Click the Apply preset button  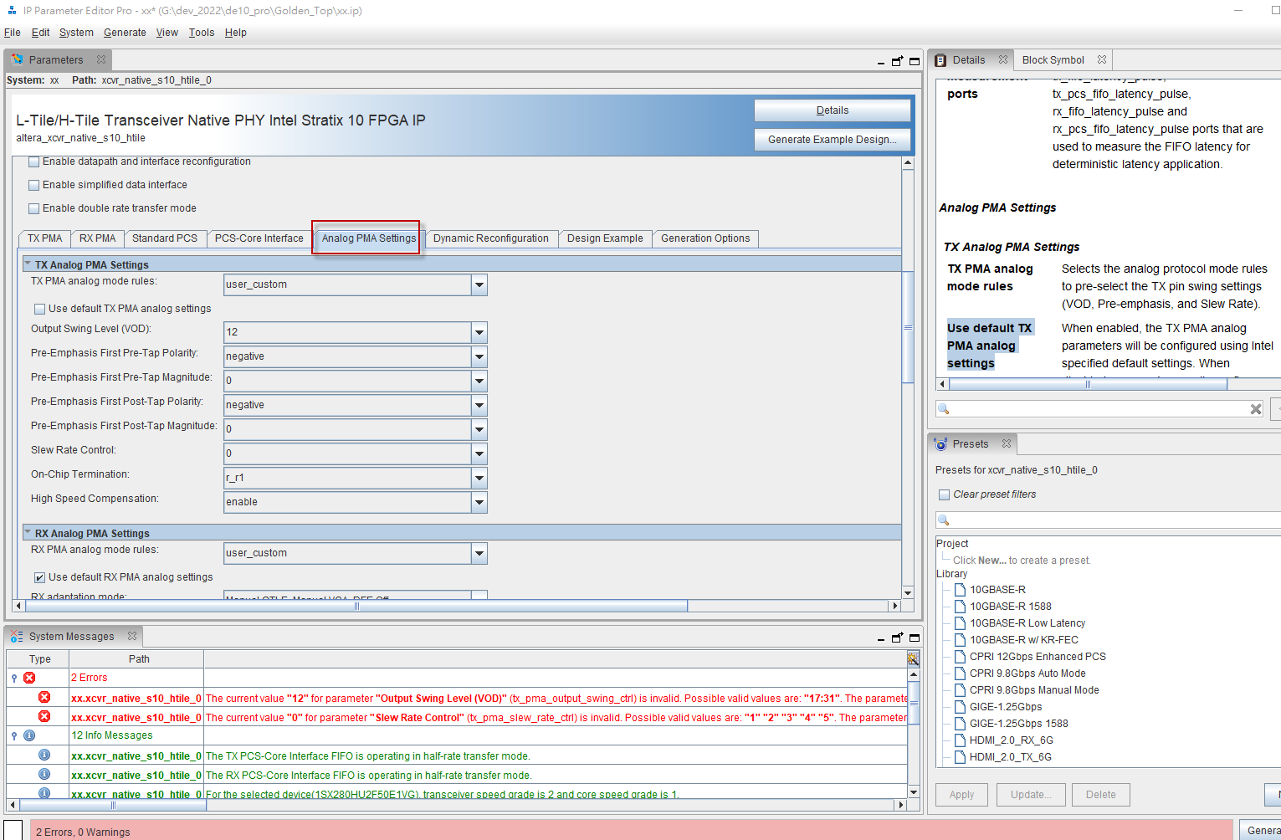tap(961, 795)
